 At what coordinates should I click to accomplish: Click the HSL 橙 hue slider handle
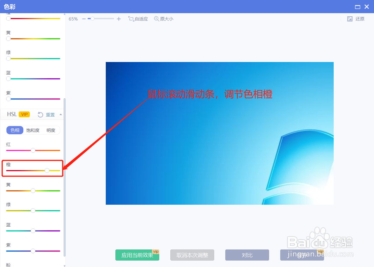pos(47,170)
